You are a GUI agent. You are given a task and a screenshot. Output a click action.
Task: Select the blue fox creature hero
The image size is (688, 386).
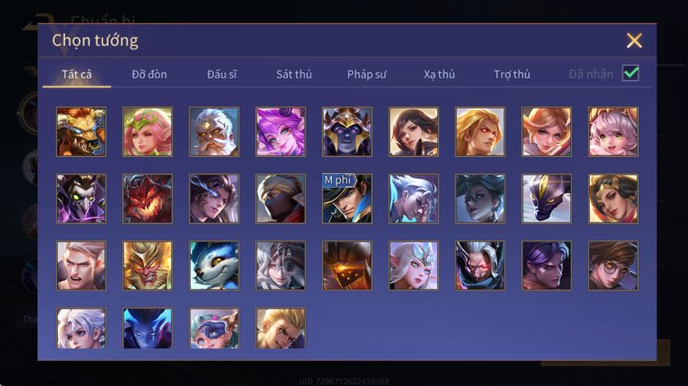(x=214, y=265)
